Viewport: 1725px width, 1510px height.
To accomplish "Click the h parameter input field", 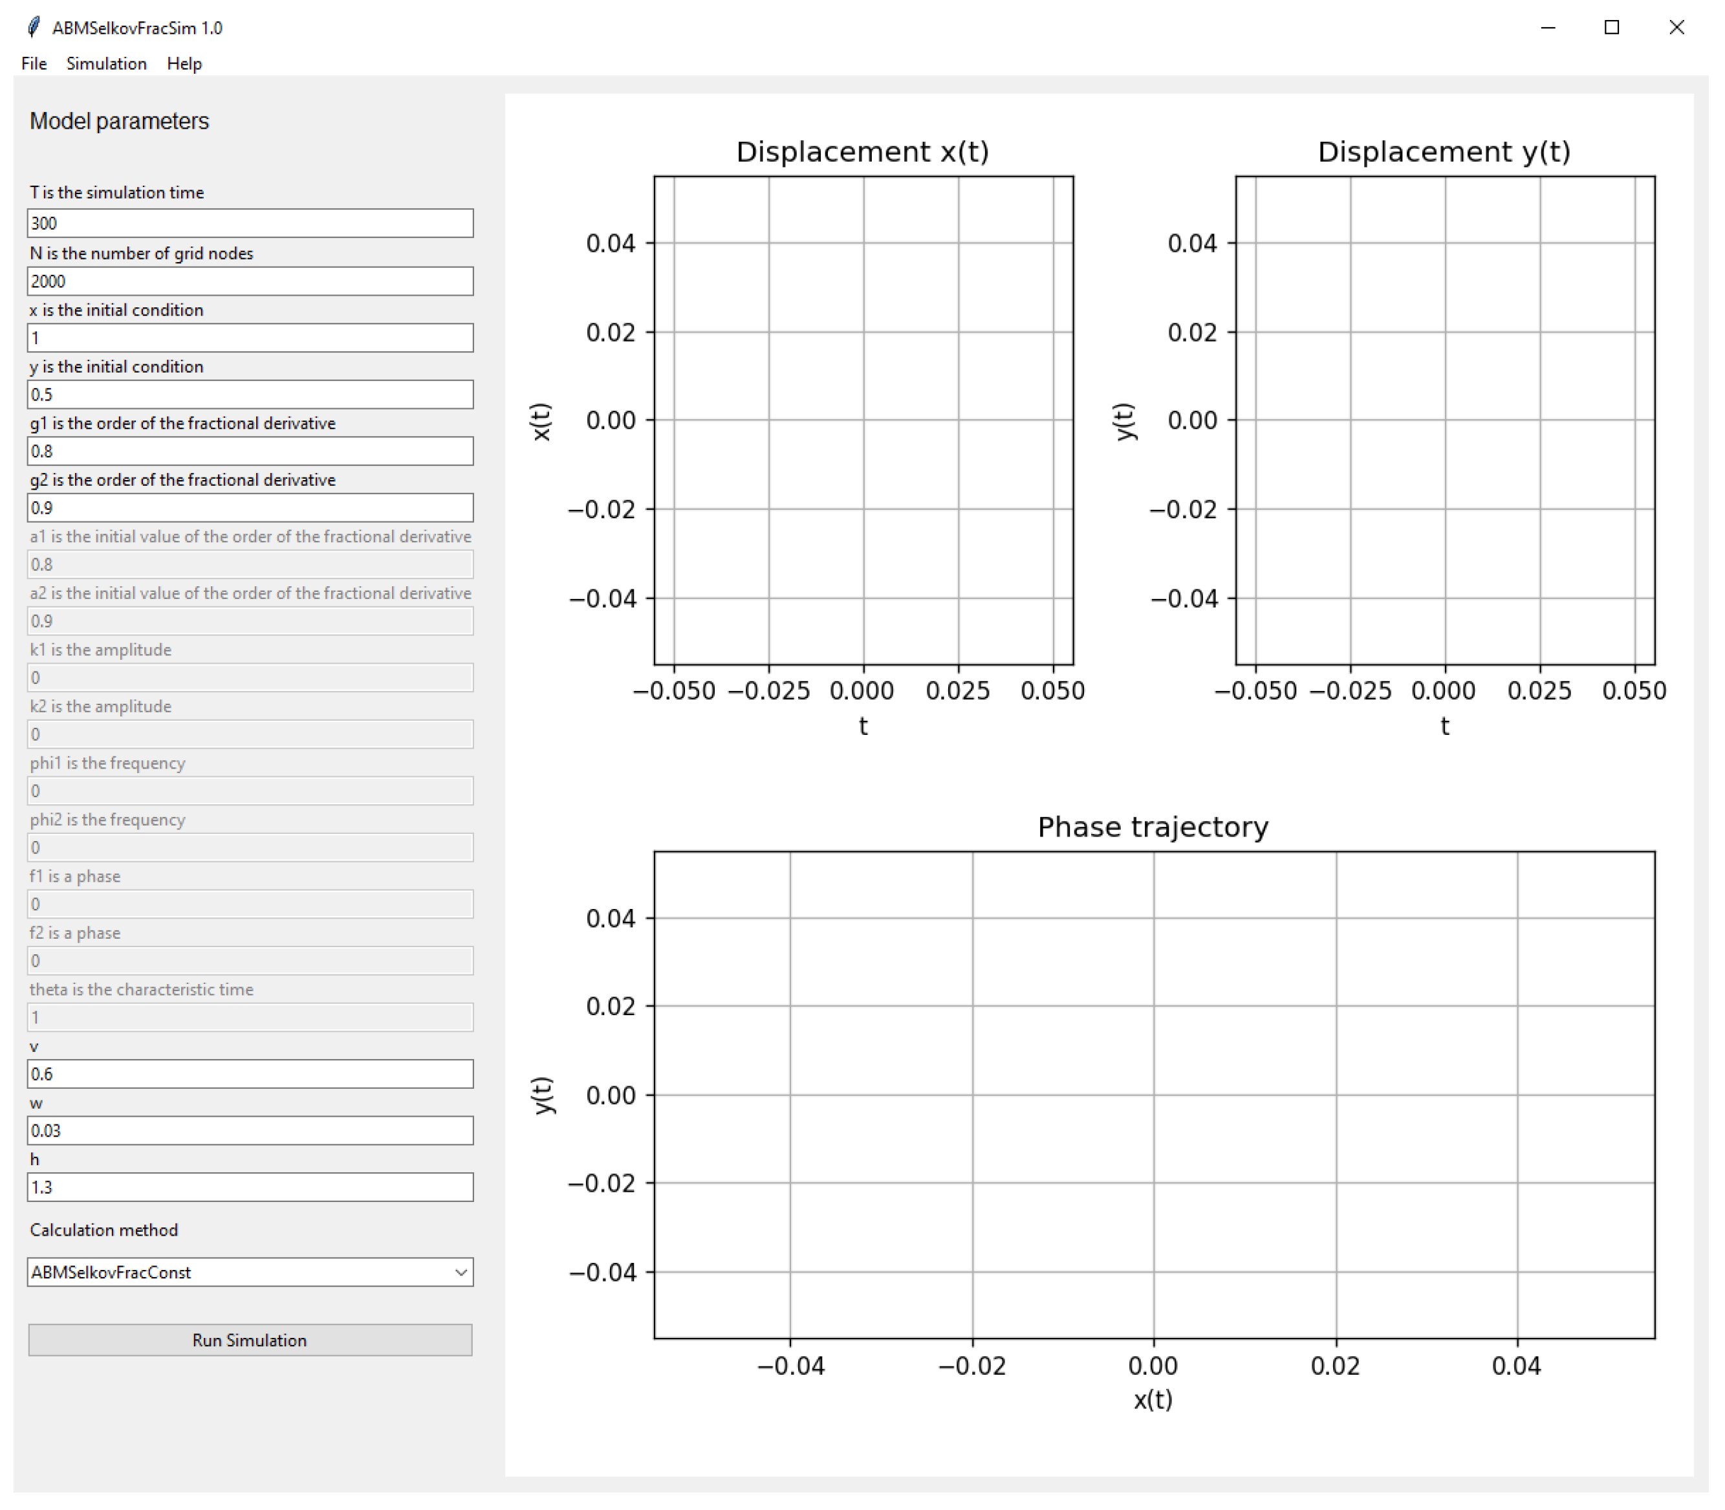I will coord(250,1187).
